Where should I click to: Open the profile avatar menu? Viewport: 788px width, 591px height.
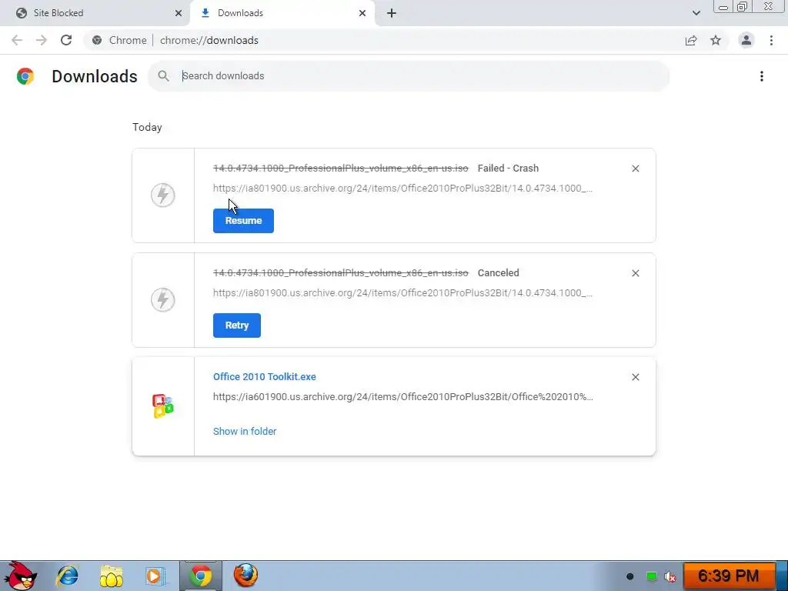[x=746, y=40]
